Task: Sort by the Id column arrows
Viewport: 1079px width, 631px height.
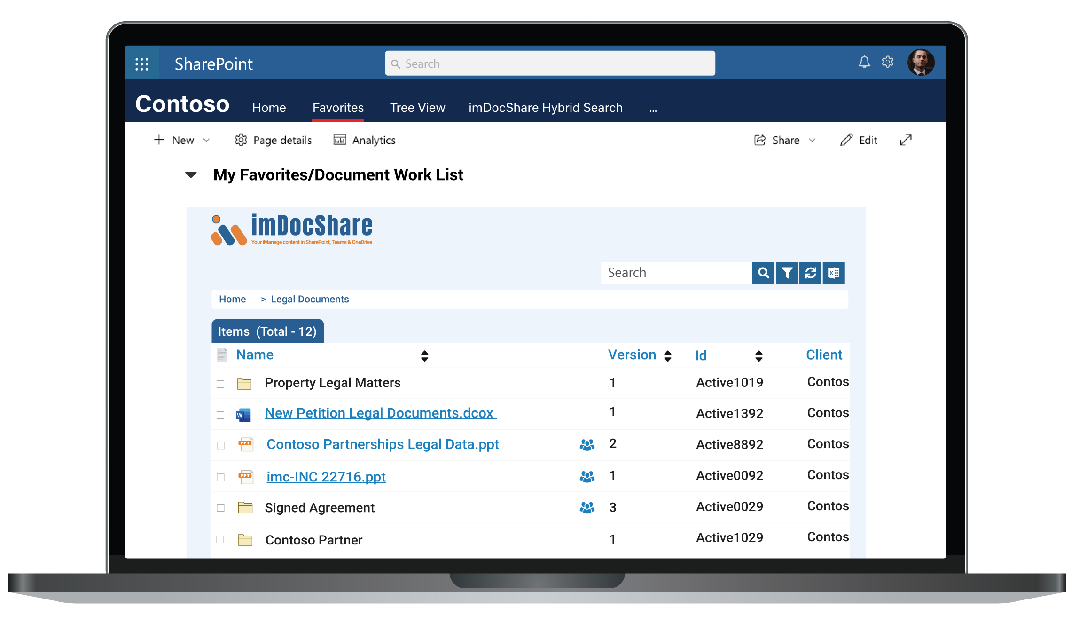Action: pos(758,356)
